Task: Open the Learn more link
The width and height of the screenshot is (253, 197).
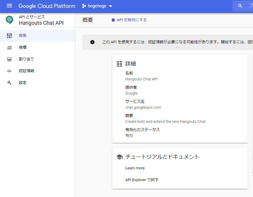Action: pyautogui.click(x=135, y=168)
